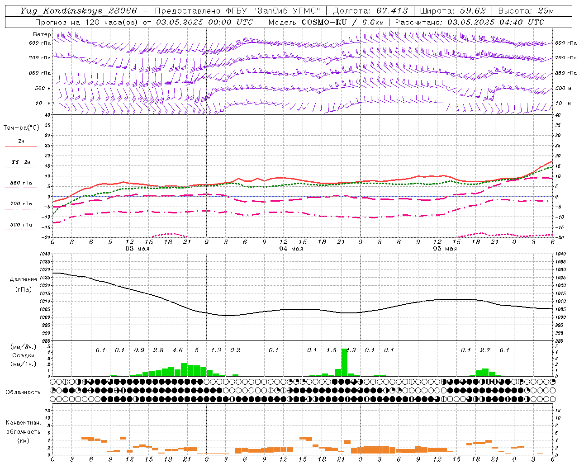579x463 pixels.
Task: Click the 0.9 precipitation total value
Action: (x=139, y=350)
